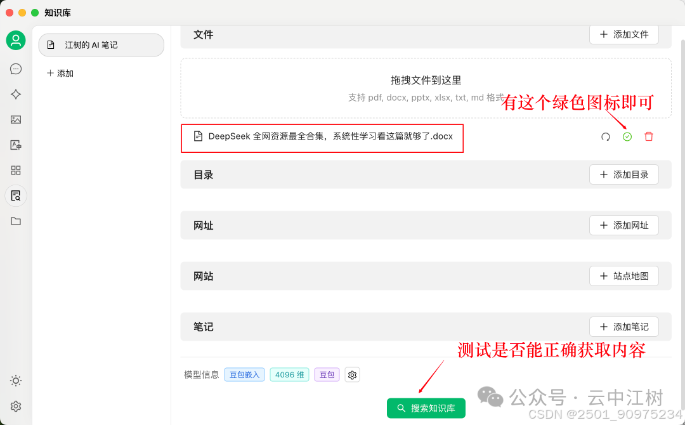Image resolution: width=685 pixels, height=425 pixels.
Task: Add a new knowledge base with 添加
Action: (x=60, y=74)
